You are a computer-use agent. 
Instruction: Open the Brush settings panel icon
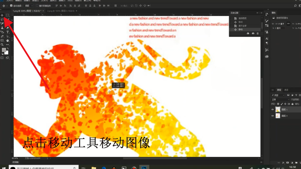(x=267, y=21)
